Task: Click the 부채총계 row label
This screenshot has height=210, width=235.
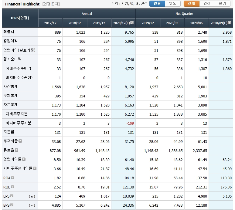Action: (11, 96)
